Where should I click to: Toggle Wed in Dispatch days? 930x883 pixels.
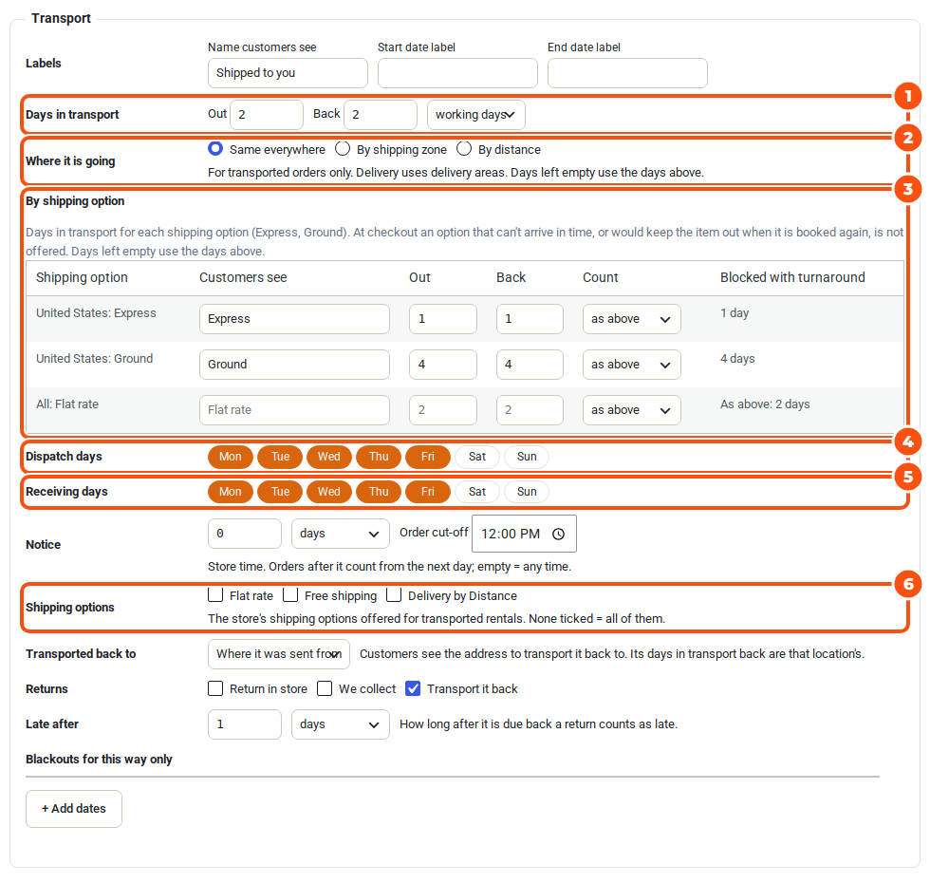pyautogui.click(x=329, y=457)
